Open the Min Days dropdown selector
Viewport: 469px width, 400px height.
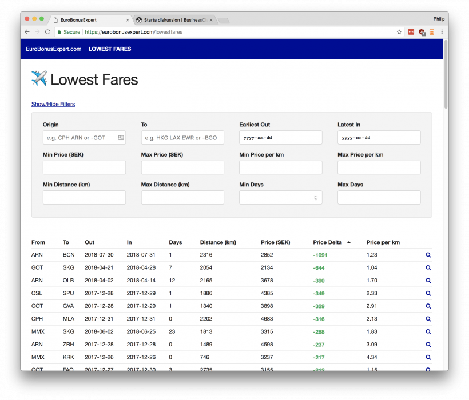pyautogui.click(x=315, y=197)
